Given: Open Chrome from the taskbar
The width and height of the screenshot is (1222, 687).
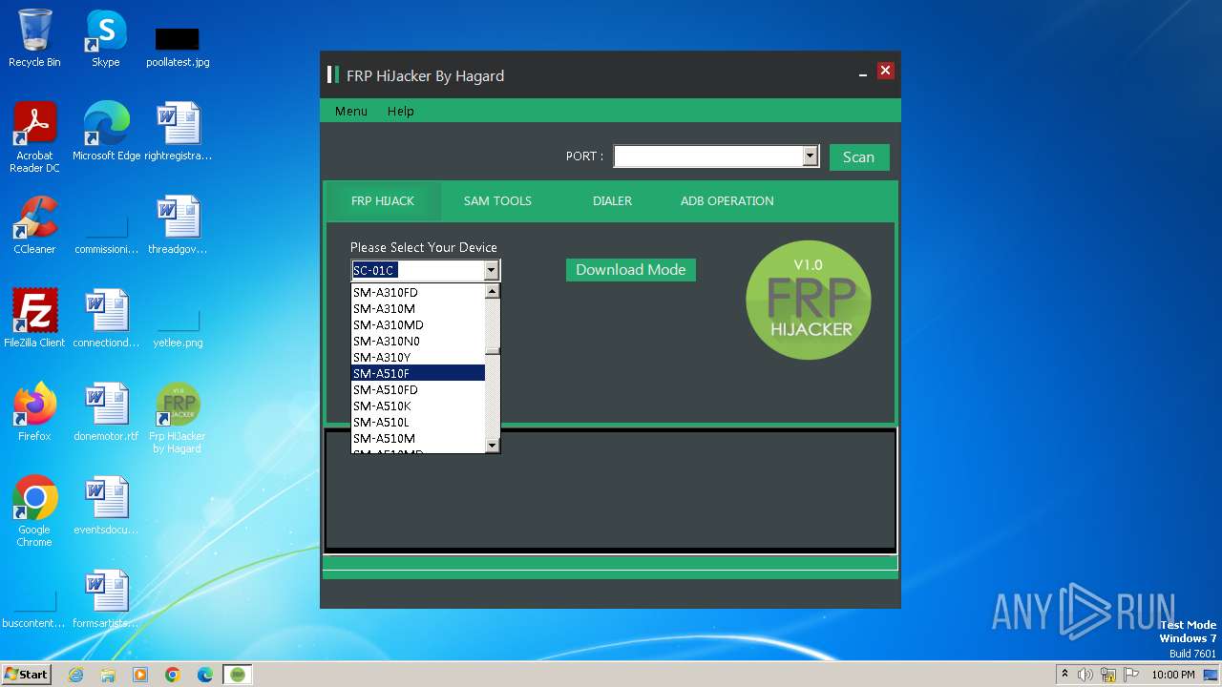Looking at the screenshot, I should [173, 675].
